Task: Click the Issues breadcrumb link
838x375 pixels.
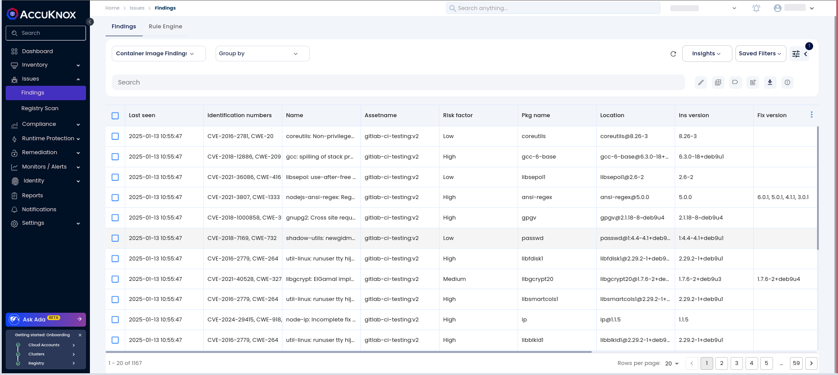Action: pos(137,8)
